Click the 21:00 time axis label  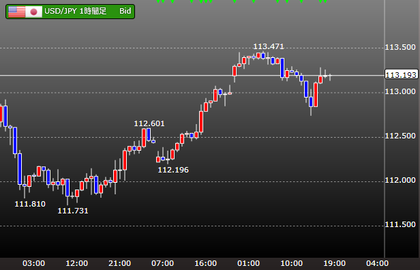point(120,263)
